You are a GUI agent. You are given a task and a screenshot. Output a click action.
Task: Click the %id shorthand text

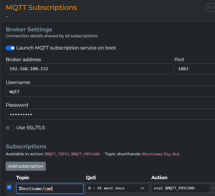[176, 154]
